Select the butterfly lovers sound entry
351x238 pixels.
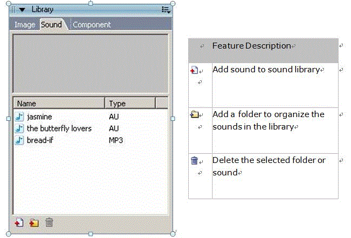click(90, 128)
